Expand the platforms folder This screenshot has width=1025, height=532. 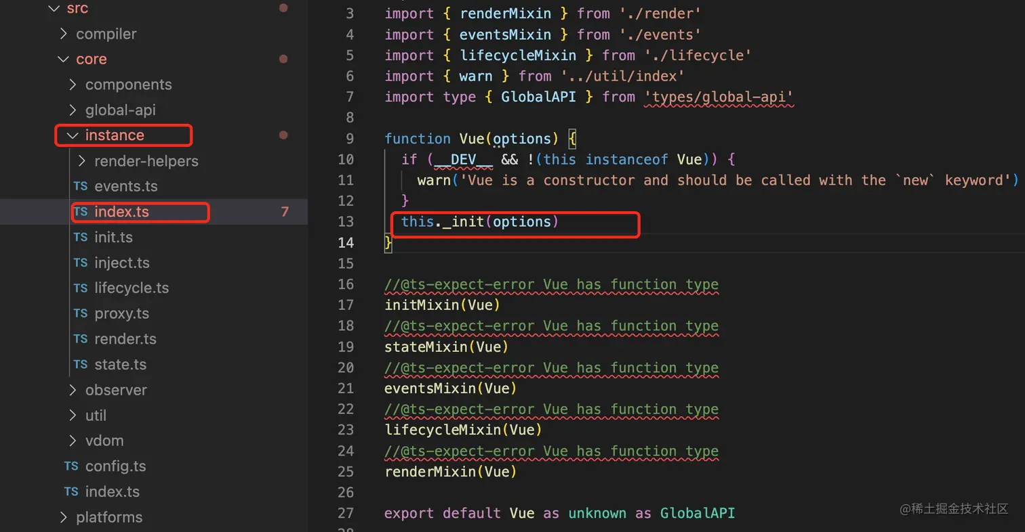pyautogui.click(x=63, y=517)
